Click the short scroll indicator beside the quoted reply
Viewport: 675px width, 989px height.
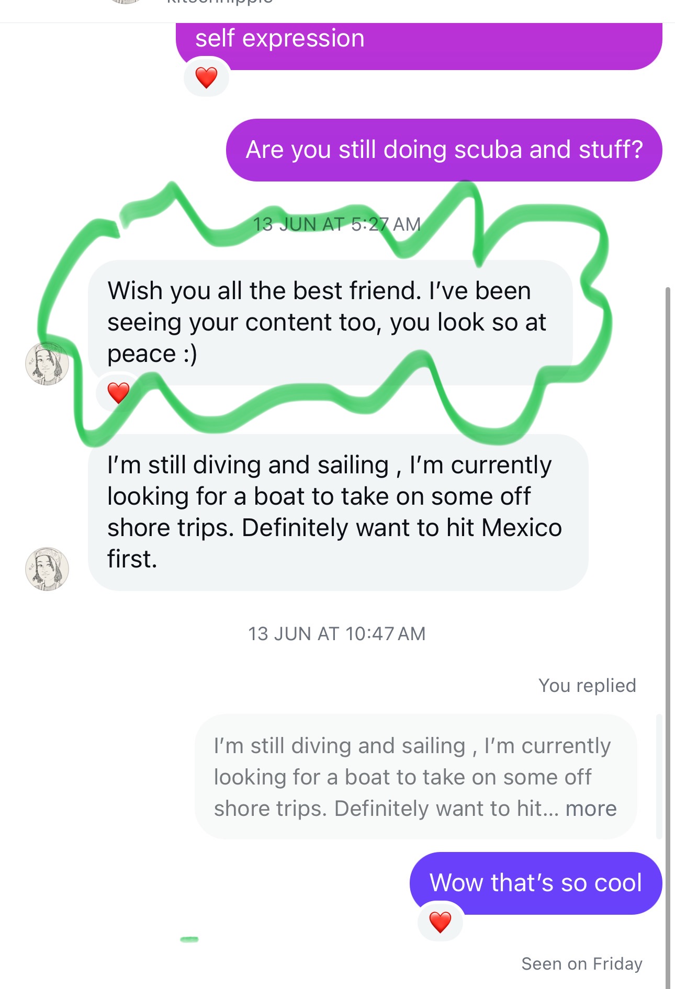click(x=659, y=777)
